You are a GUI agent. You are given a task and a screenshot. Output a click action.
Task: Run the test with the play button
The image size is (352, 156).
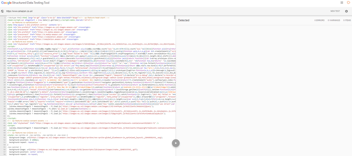click(x=176, y=143)
